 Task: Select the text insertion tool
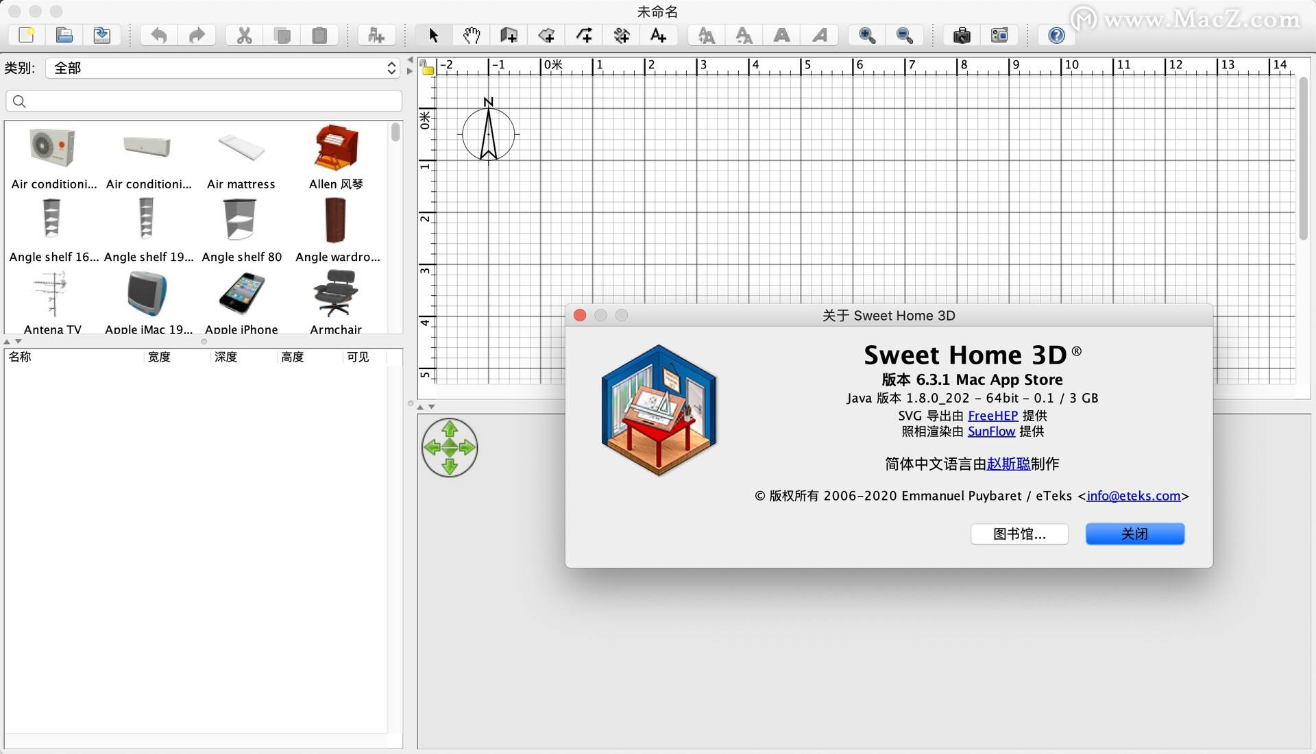click(657, 34)
